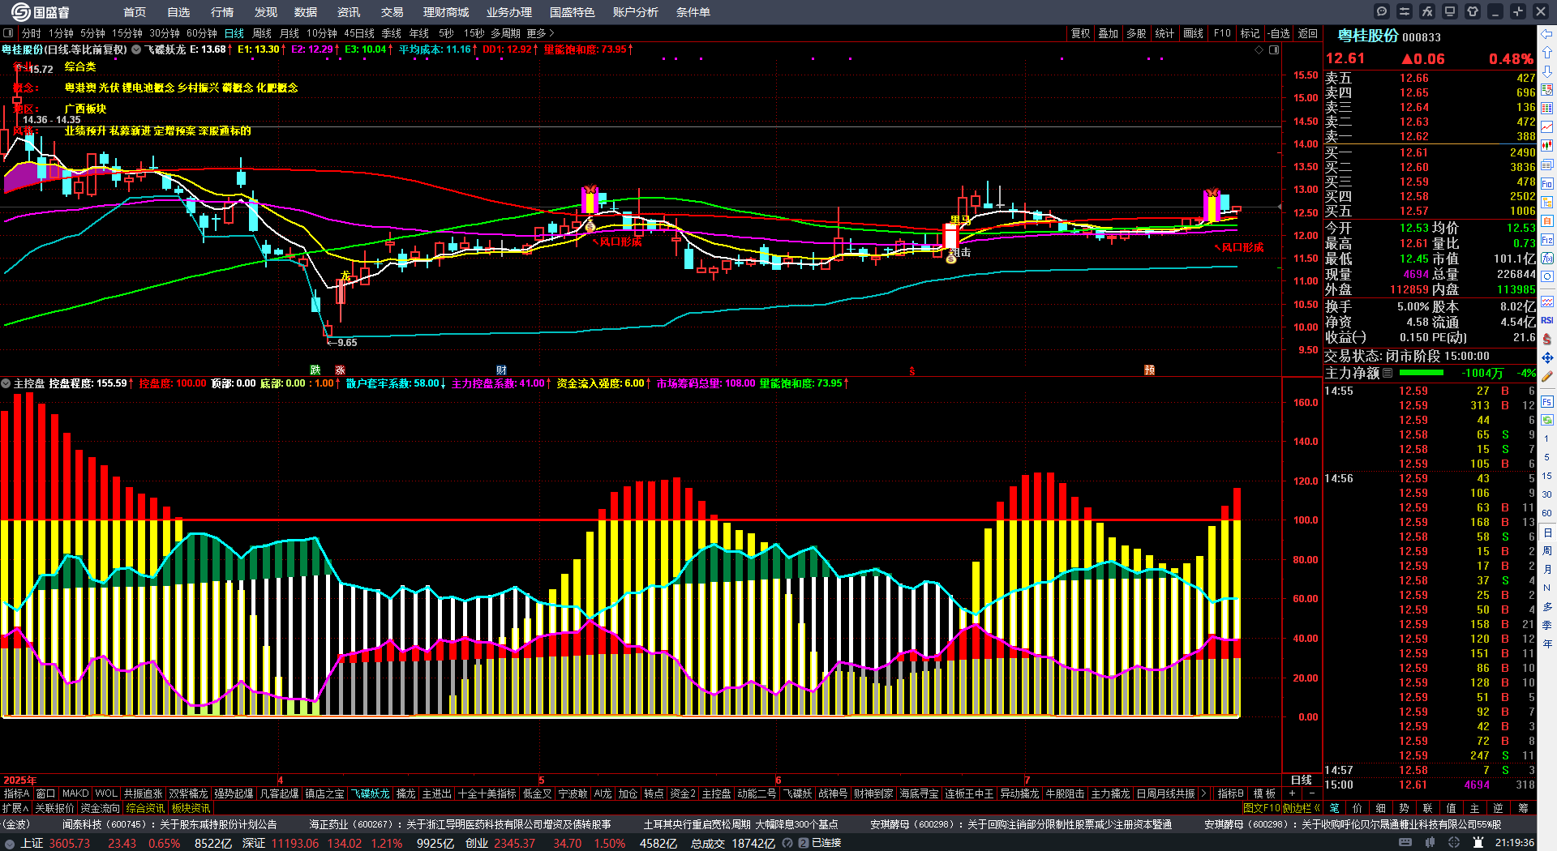Open the settings sliders icon in title bar
The height and width of the screenshot is (851, 1557).
[1405, 11]
